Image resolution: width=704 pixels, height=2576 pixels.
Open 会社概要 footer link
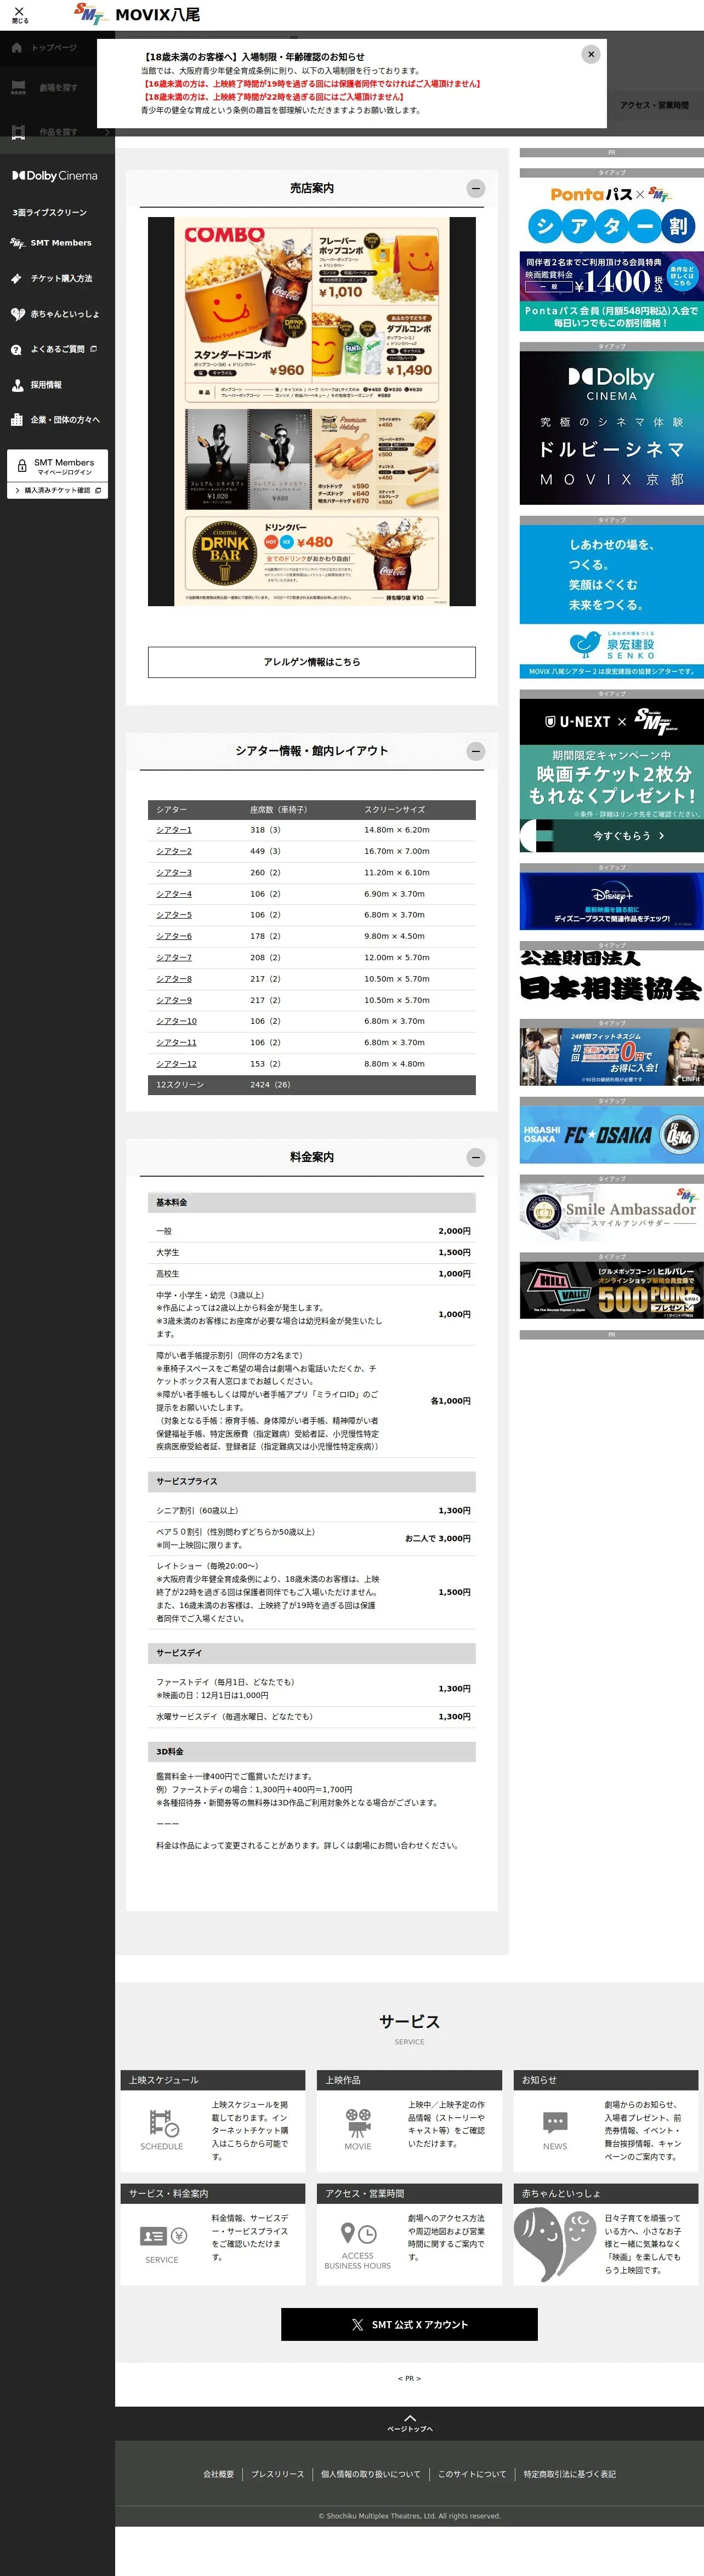(218, 2474)
